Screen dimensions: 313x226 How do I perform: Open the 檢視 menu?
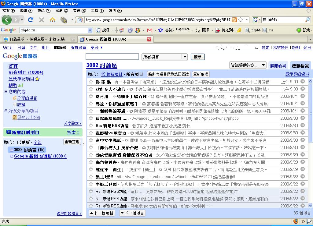coord(44,11)
